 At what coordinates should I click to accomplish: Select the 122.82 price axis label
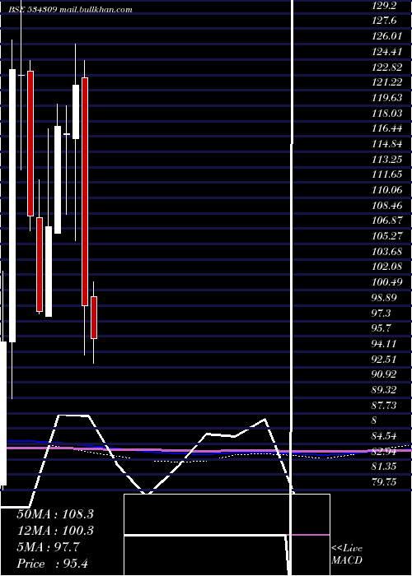(x=386, y=67)
